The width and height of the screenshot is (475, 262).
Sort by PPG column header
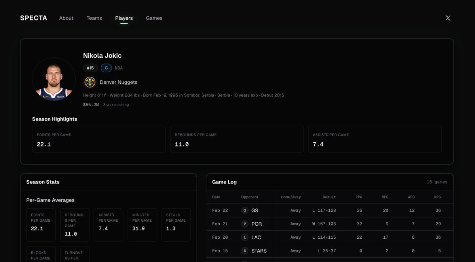(359, 197)
